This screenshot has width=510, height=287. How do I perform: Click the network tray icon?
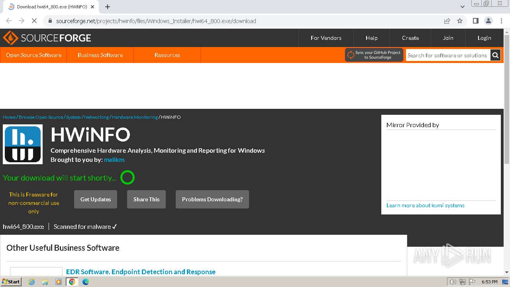click(x=462, y=282)
